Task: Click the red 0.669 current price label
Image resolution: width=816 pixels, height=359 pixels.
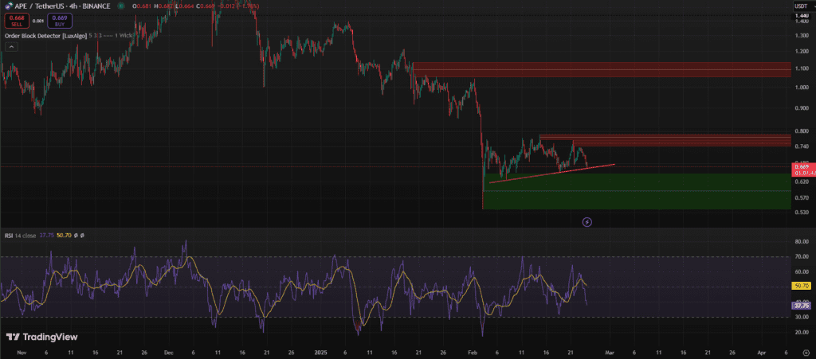Action: tap(801, 165)
